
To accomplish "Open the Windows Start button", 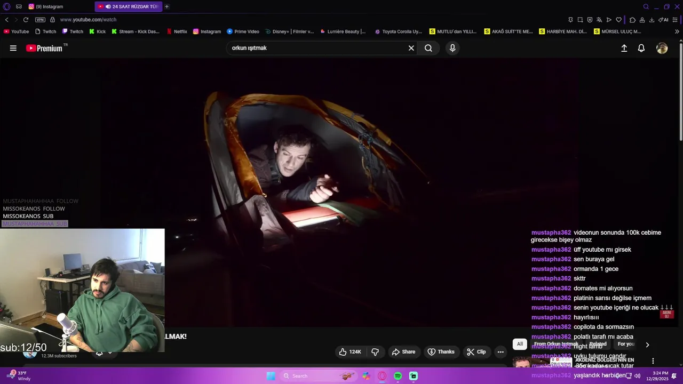I will 271,376.
